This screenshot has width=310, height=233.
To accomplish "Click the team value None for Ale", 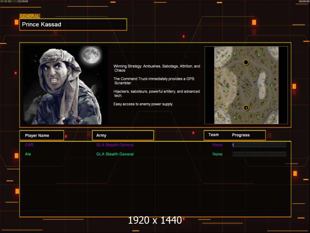I will point(217,154).
